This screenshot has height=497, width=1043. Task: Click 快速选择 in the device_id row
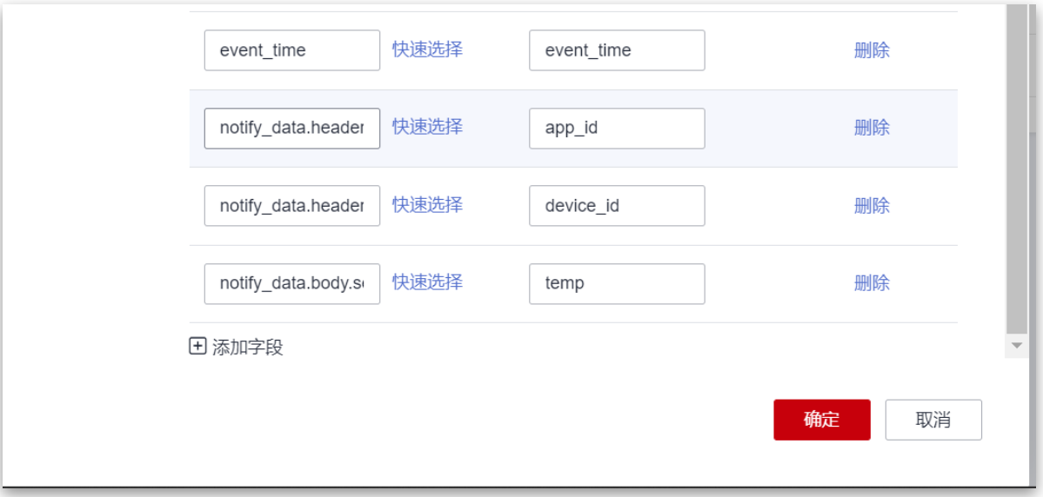click(x=427, y=205)
